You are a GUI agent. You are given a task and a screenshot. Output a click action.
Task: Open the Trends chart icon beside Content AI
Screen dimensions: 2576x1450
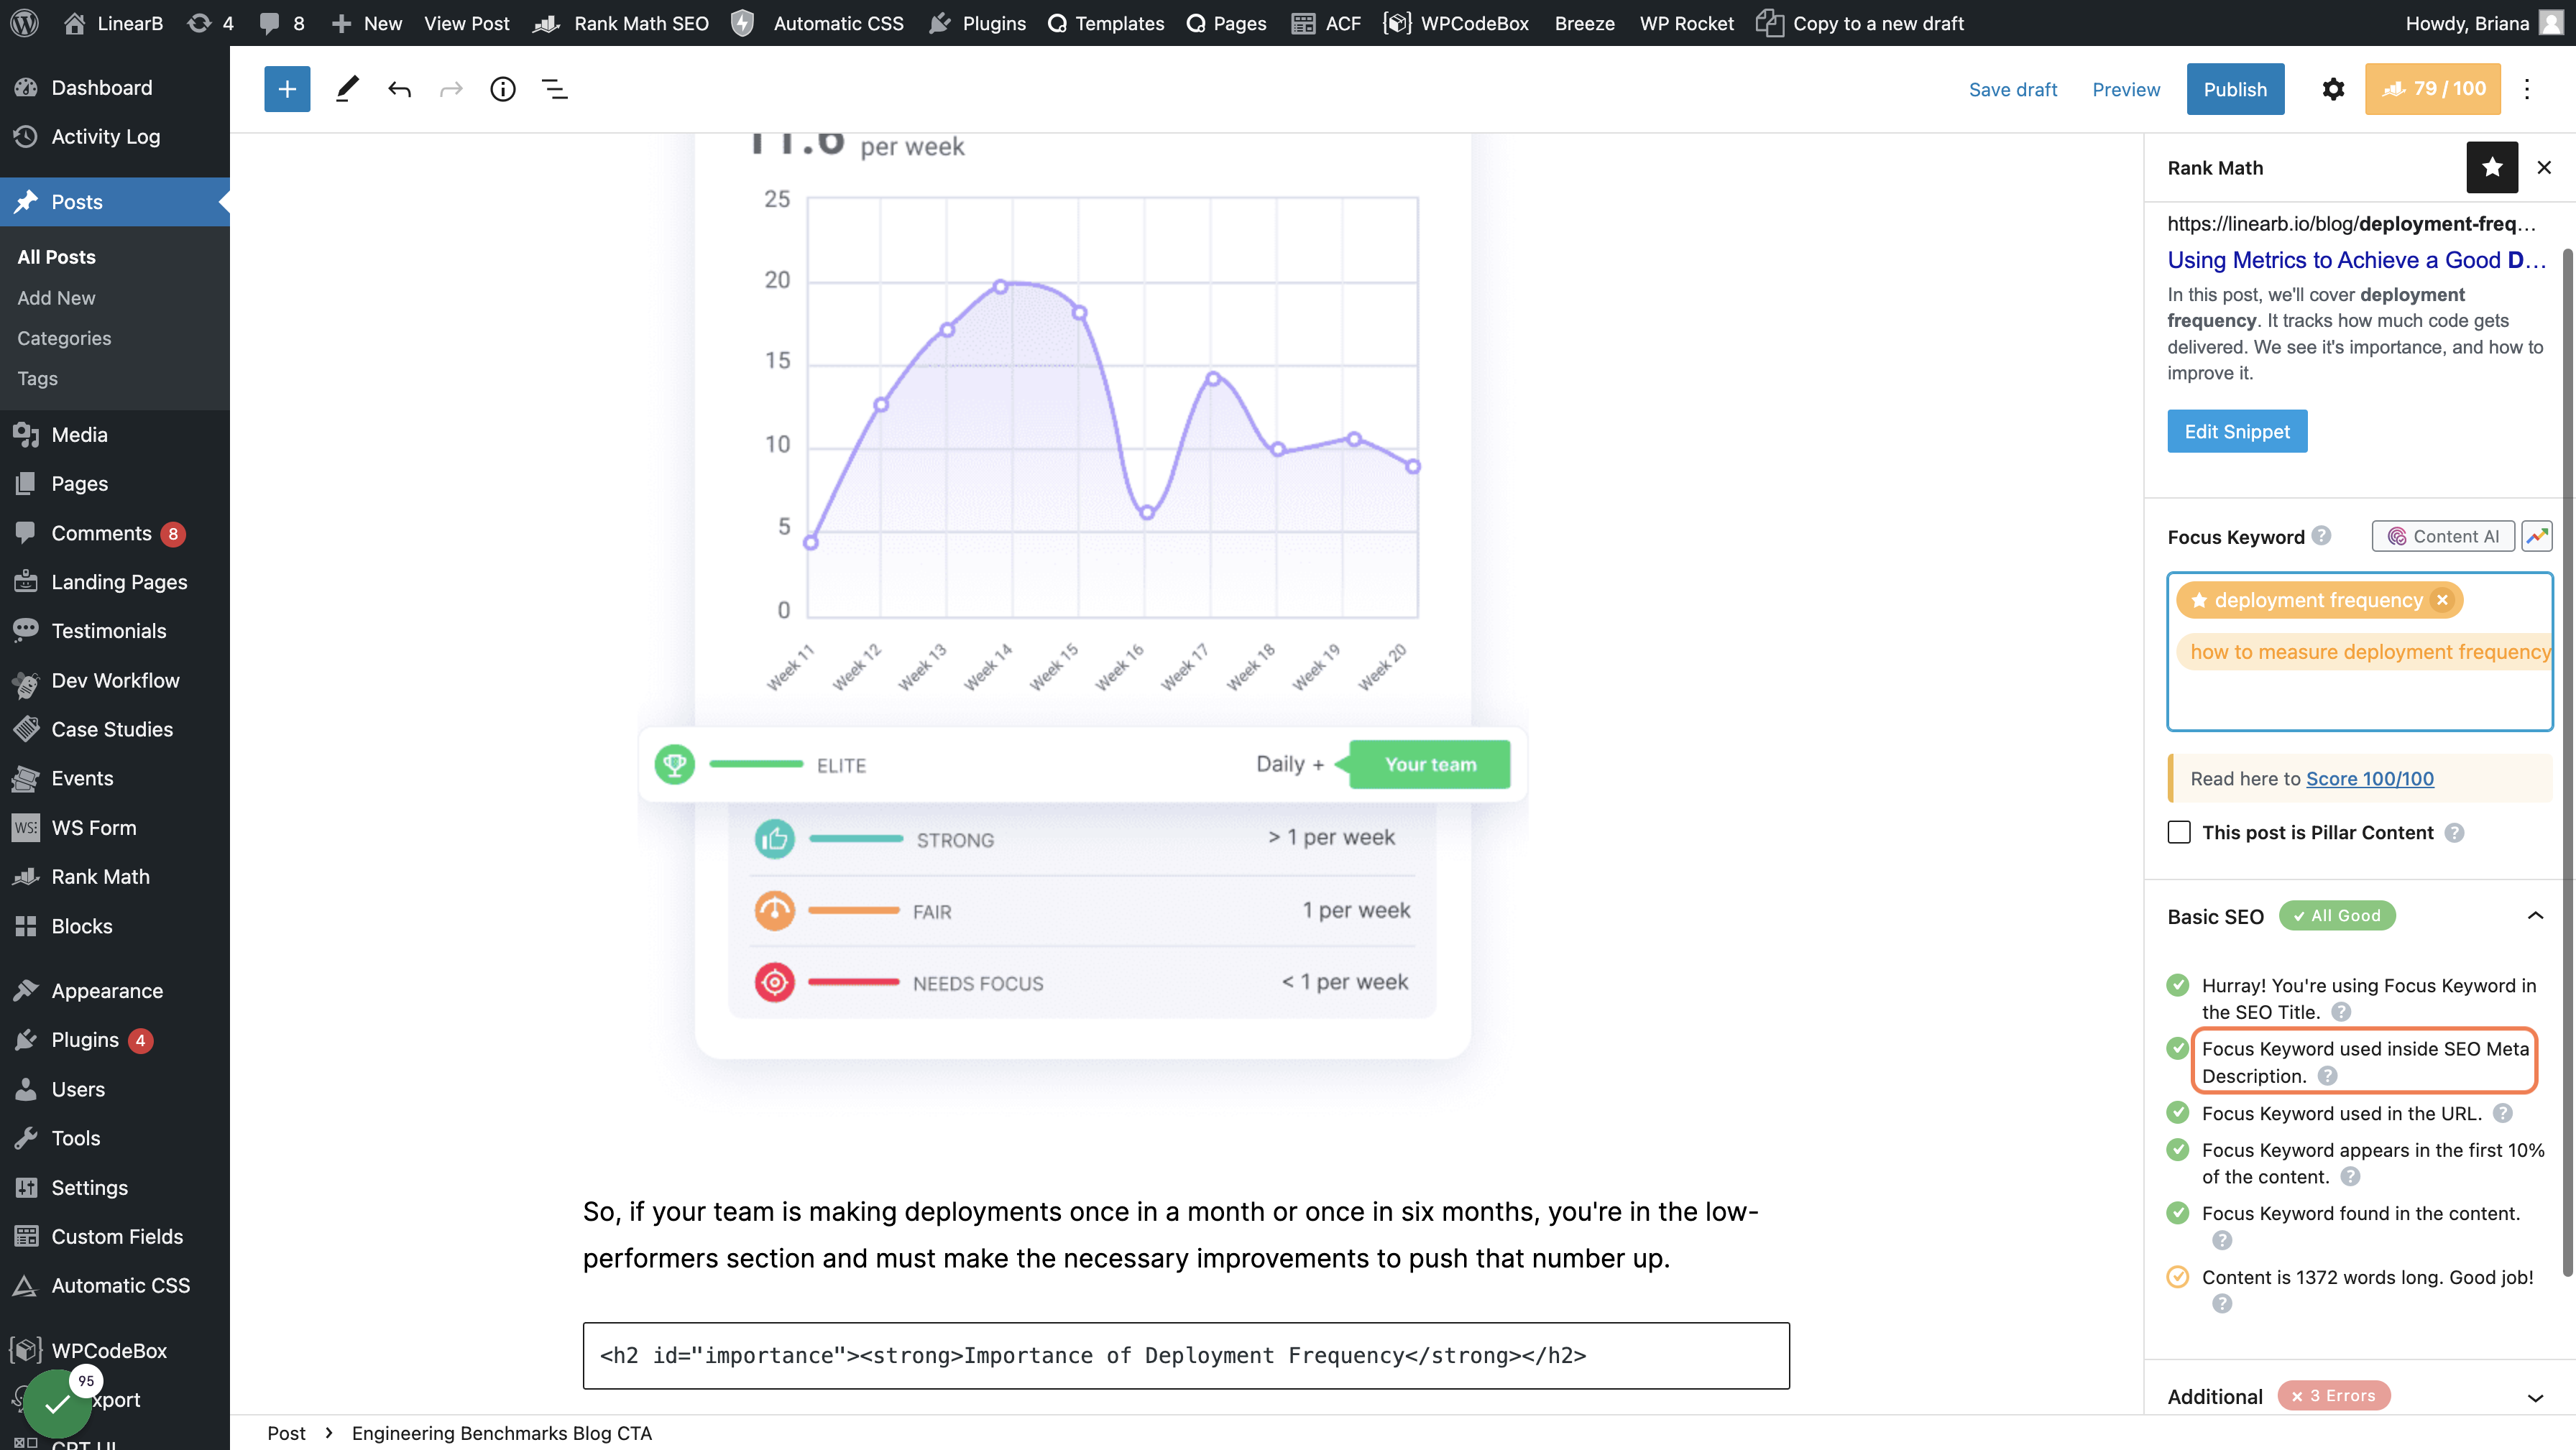(x=2537, y=536)
